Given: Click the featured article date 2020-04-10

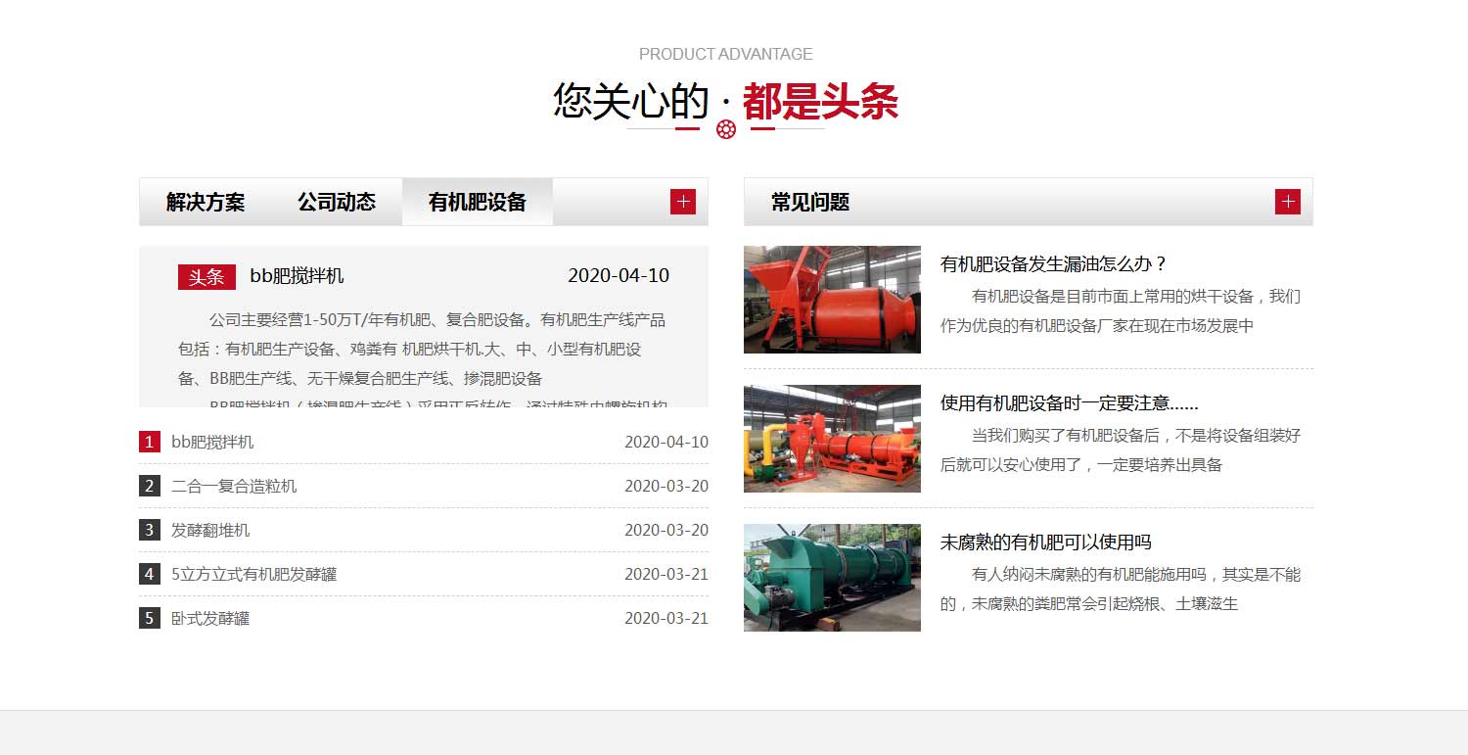Looking at the screenshot, I should (x=619, y=276).
